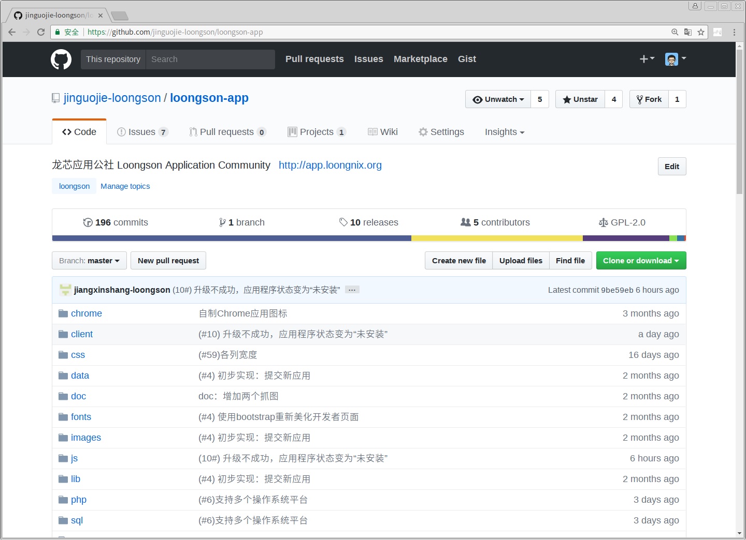Go to the Wiki tab
The image size is (746, 540).
tap(383, 132)
